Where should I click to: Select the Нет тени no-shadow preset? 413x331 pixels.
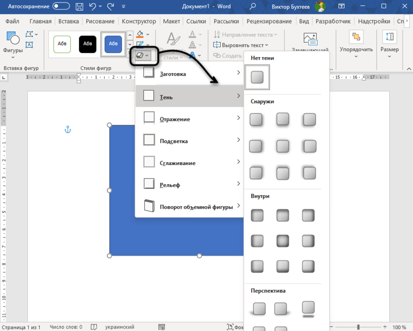point(257,77)
